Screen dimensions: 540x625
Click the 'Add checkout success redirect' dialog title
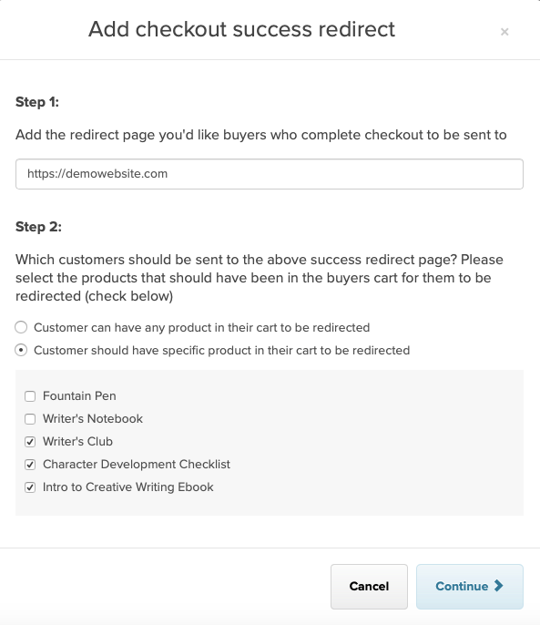pyautogui.click(x=241, y=29)
